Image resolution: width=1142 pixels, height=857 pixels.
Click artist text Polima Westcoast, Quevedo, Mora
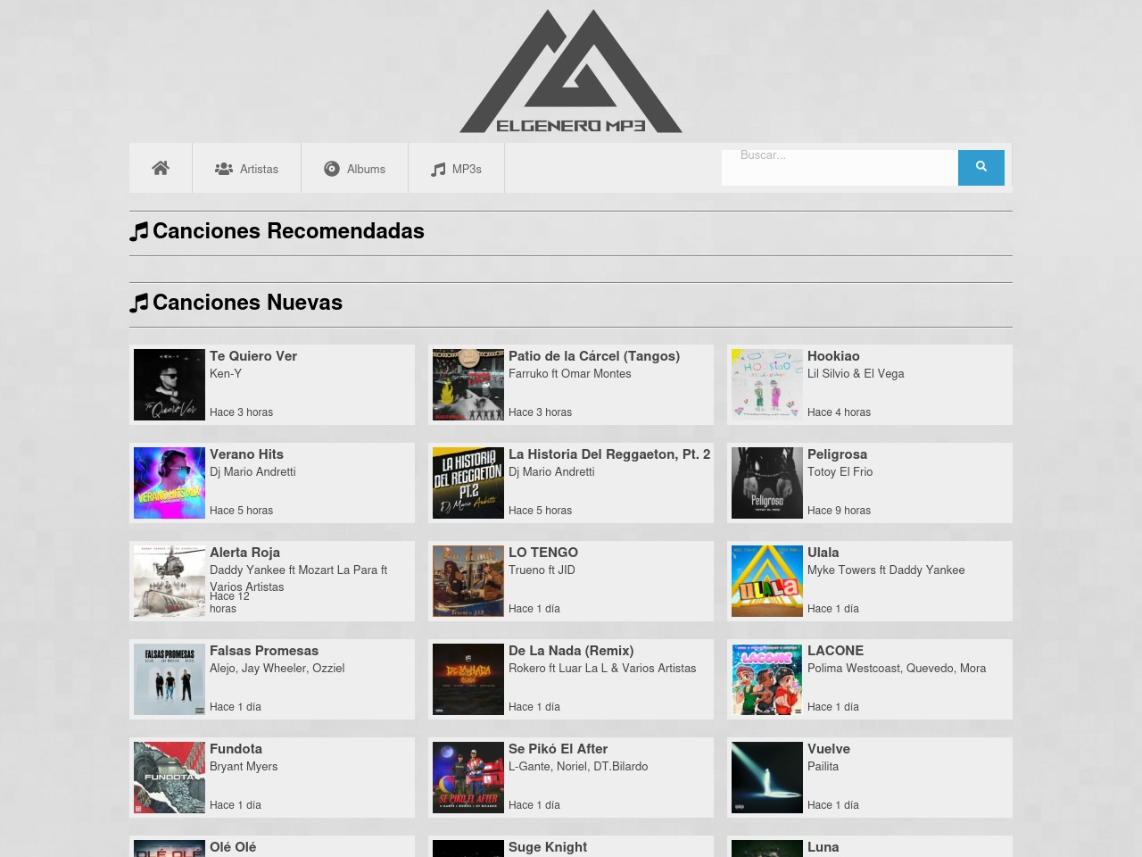point(897,669)
